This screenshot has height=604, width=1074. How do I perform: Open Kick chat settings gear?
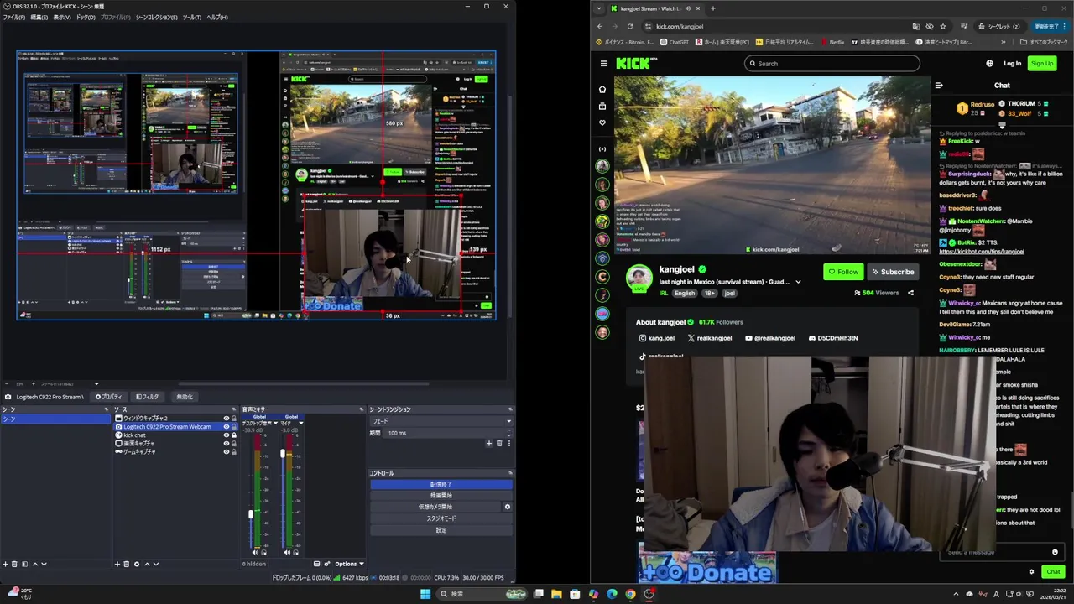click(x=1031, y=572)
